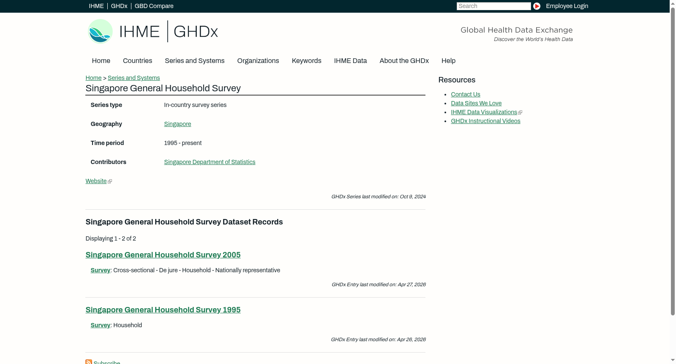Open Help navigation item

(x=448, y=61)
